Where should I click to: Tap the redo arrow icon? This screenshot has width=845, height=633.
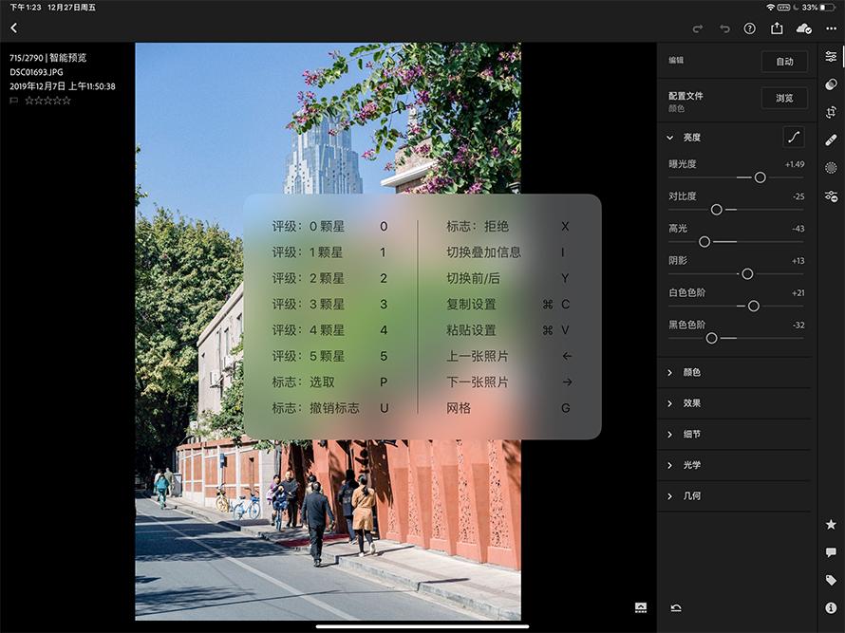tap(698, 28)
